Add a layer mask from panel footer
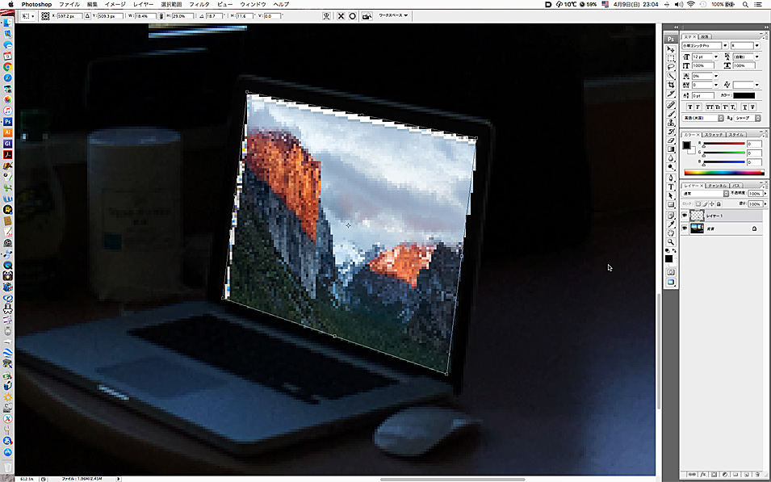Screen dimensions: 771x482 (714, 475)
